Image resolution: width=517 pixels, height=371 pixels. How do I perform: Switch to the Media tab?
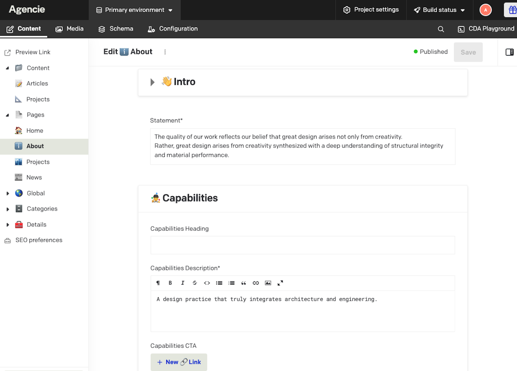(69, 29)
